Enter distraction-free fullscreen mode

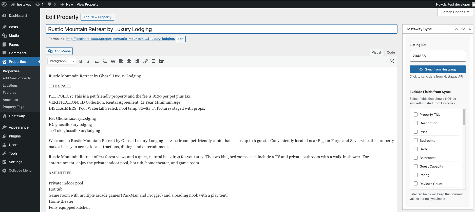pyautogui.click(x=392, y=61)
